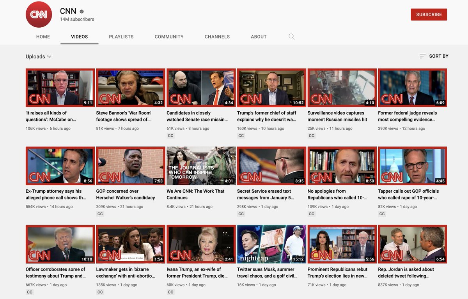Play the 6:54 Rep. Jordan thumbnail

(413, 244)
